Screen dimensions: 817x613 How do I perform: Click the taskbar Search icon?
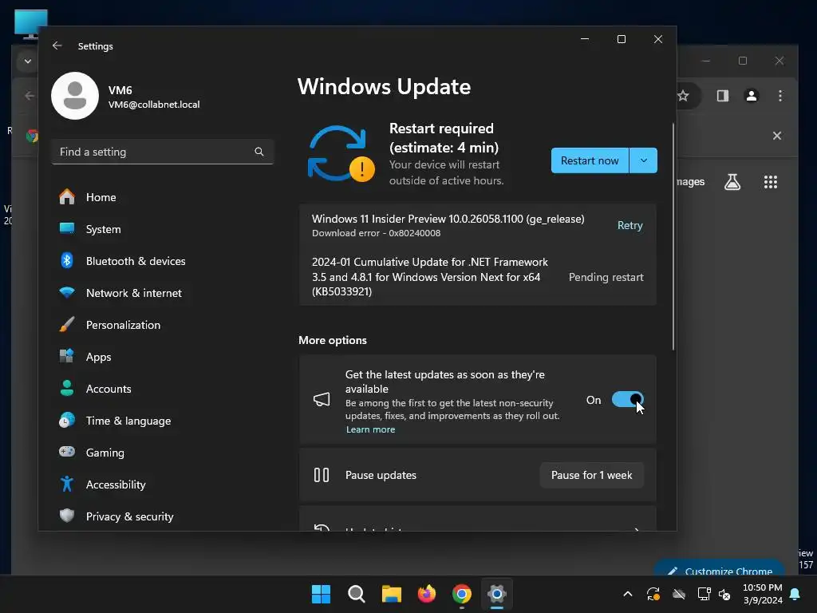tap(357, 594)
